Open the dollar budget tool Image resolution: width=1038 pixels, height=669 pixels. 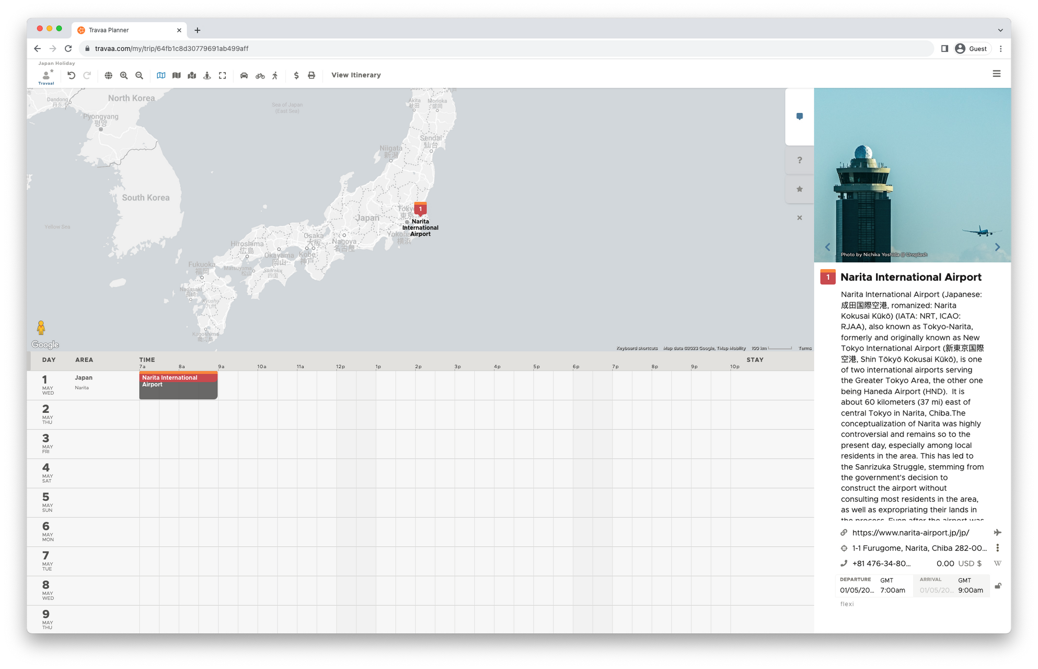[296, 75]
